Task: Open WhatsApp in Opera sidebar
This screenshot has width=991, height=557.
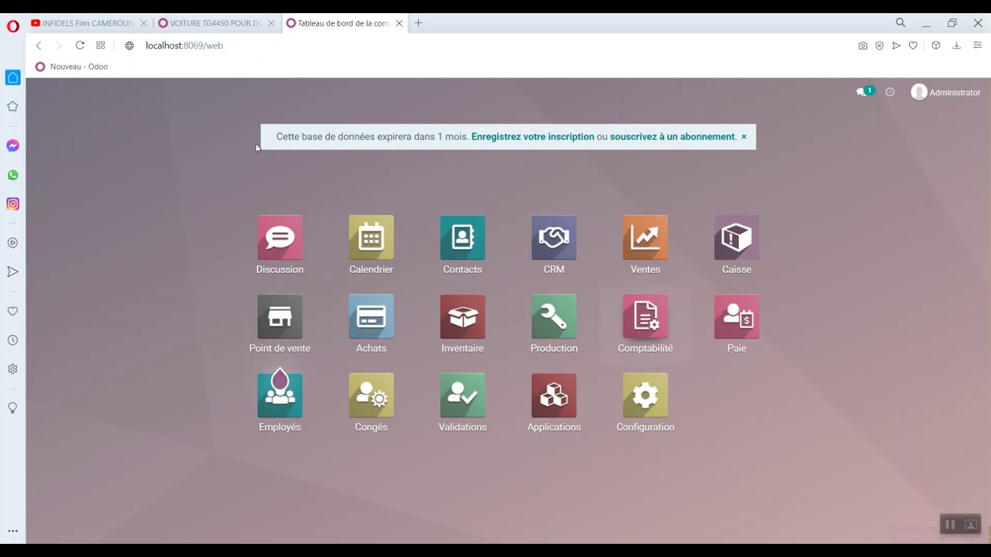Action: click(x=13, y=175)
